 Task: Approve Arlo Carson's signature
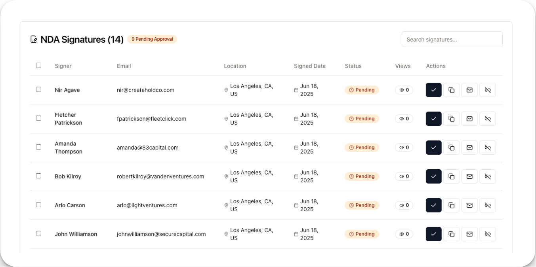click(x=433, y=205)
